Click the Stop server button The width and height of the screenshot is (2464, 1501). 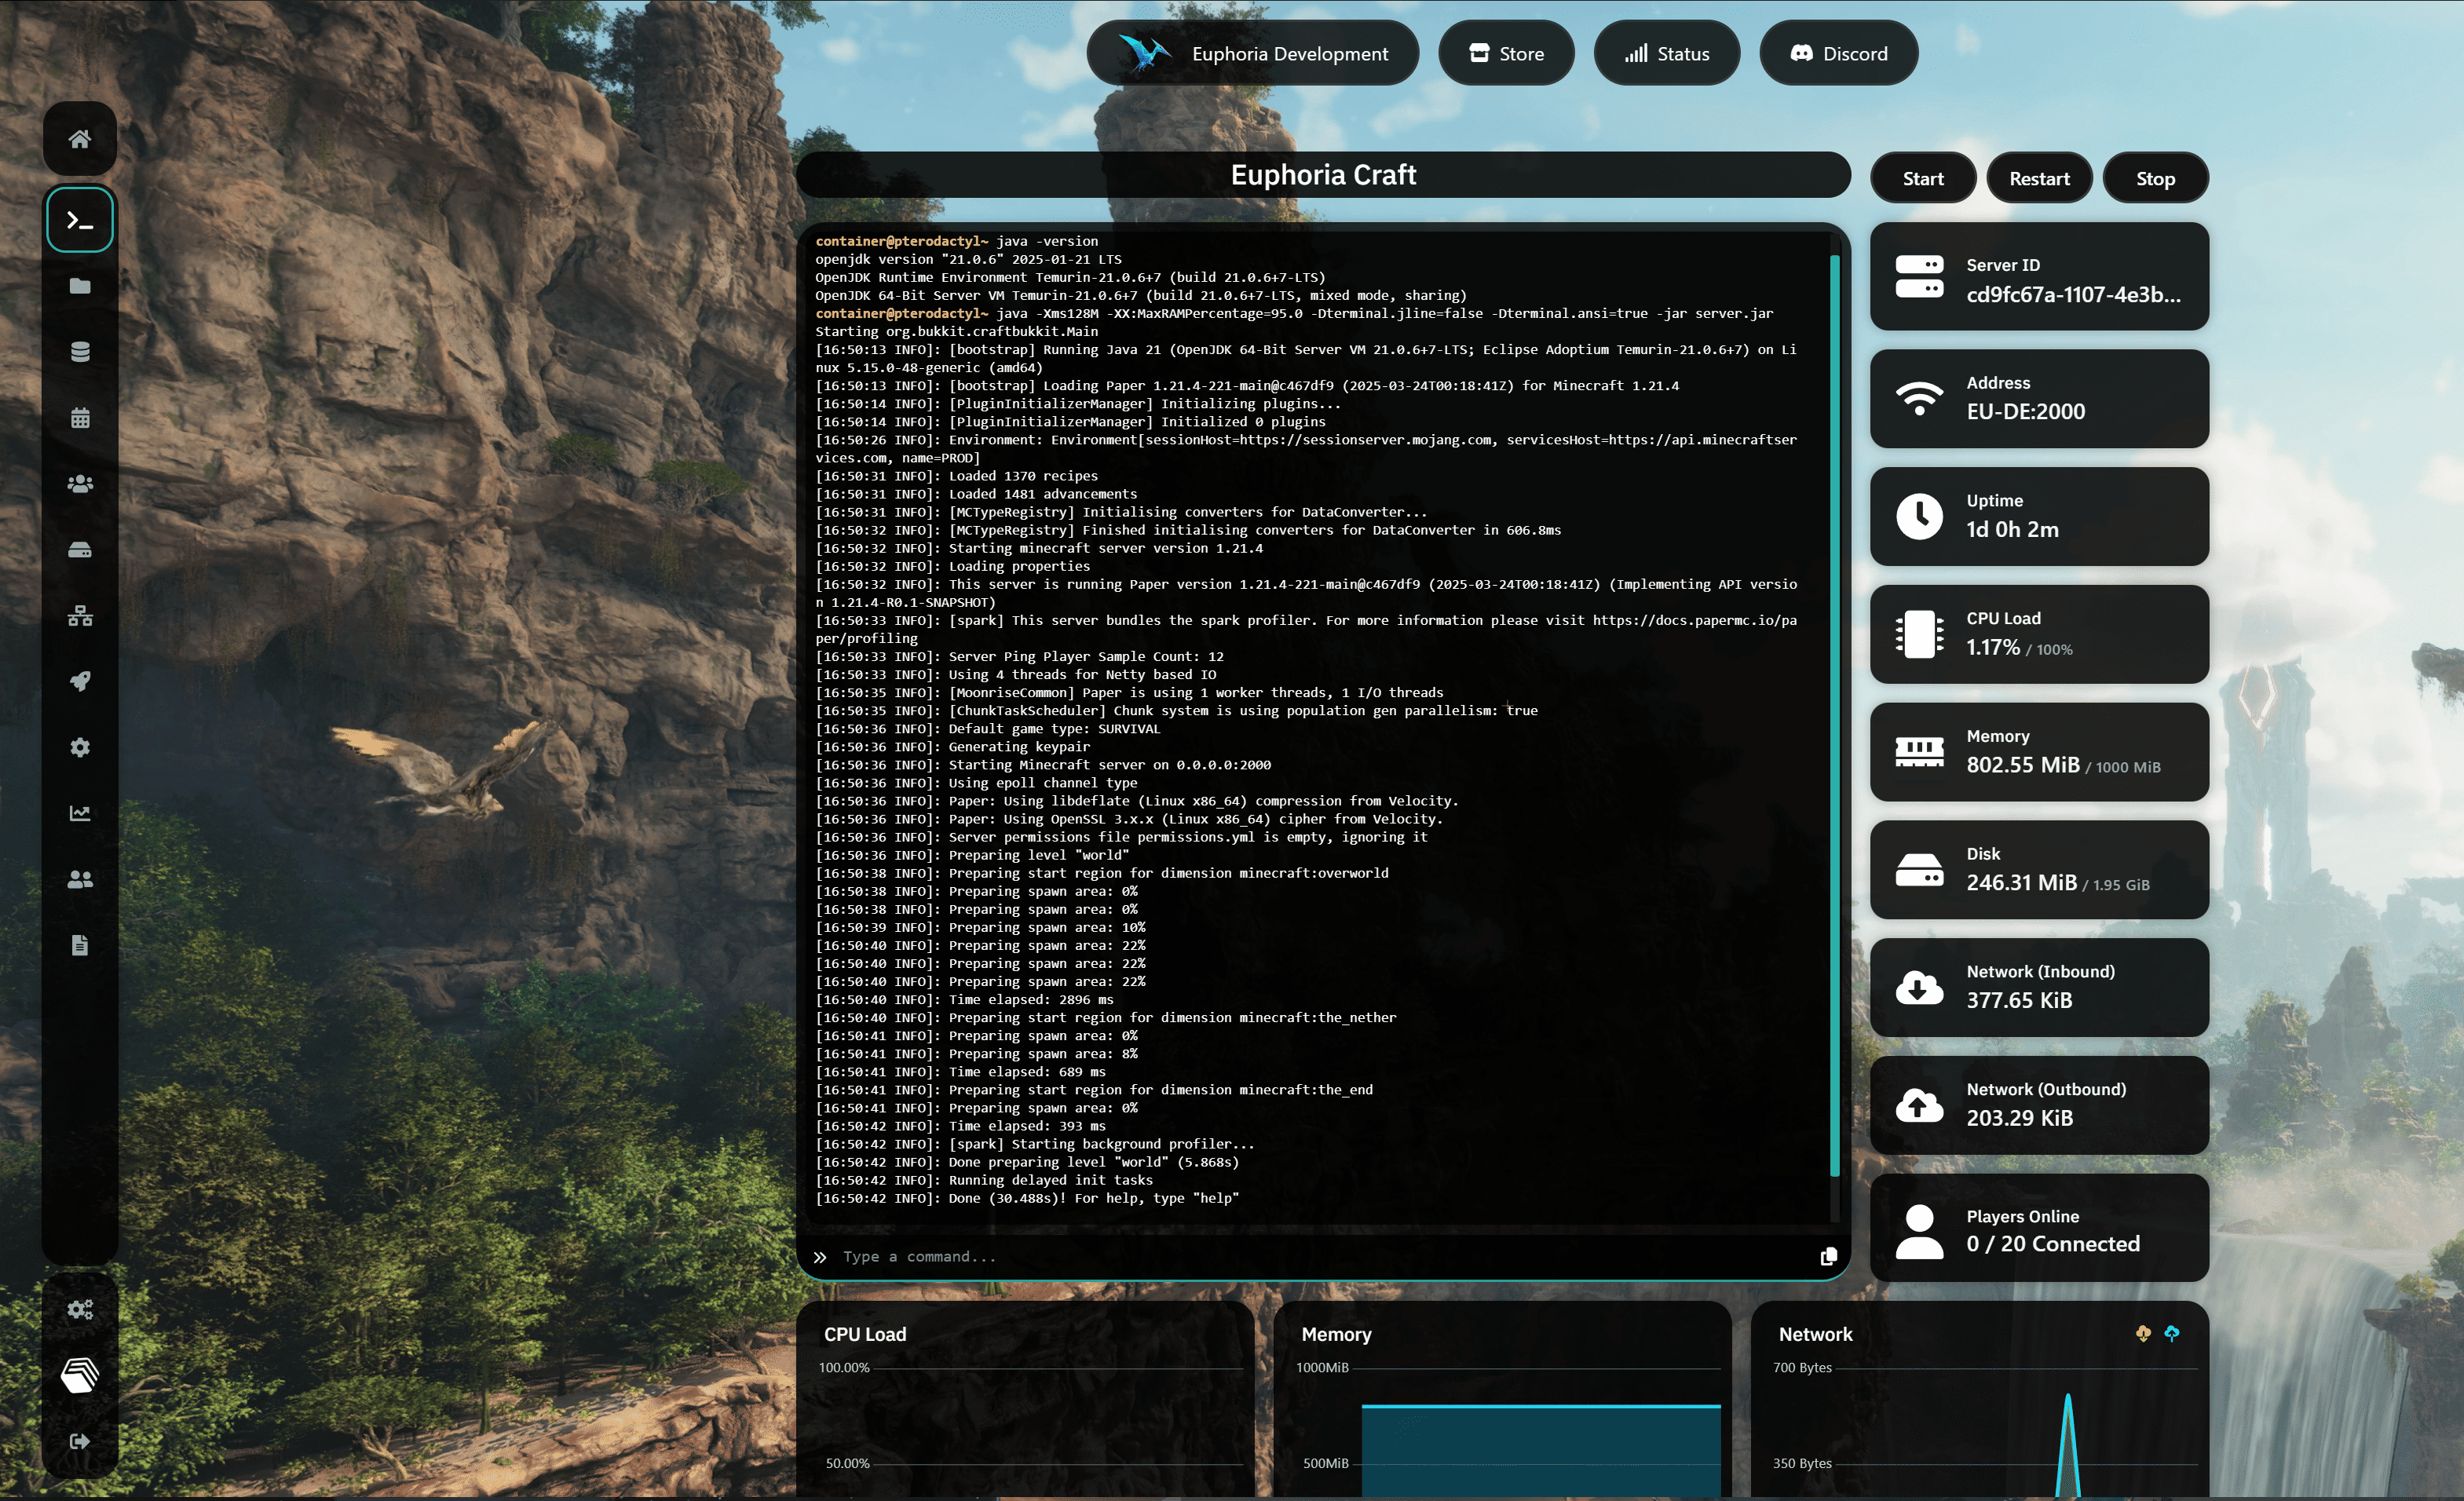coord(2155,178)
